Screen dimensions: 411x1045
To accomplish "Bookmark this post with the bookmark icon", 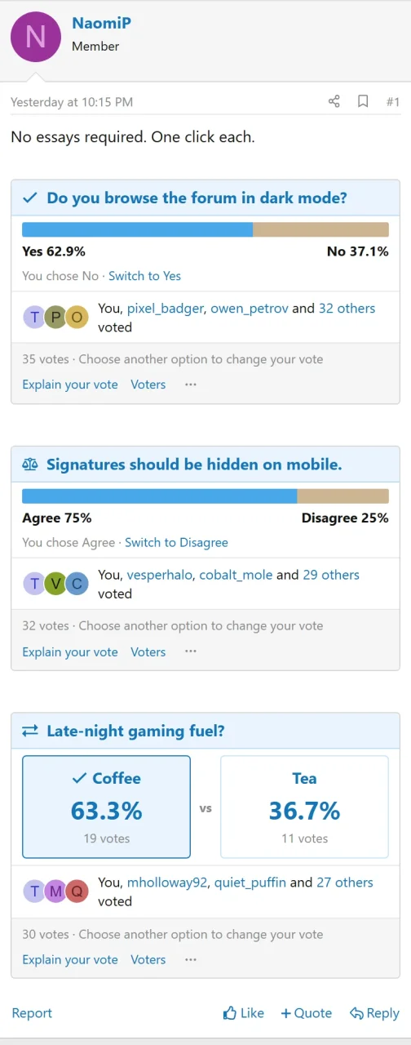I will pos(363,101).
